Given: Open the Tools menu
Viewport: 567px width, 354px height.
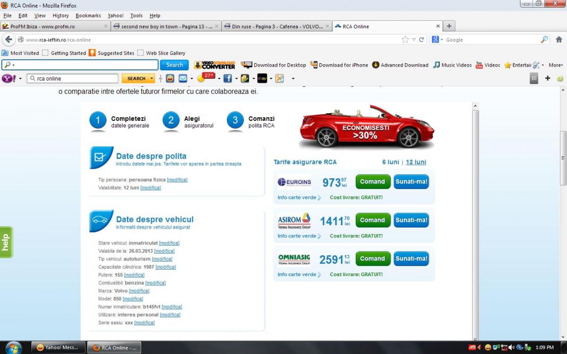Looking at the screenshot, I should (137, 16).
